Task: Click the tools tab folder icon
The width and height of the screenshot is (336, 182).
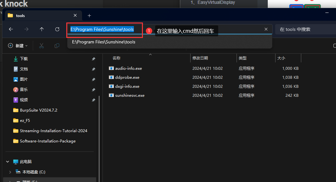Action: pos(10,15)
